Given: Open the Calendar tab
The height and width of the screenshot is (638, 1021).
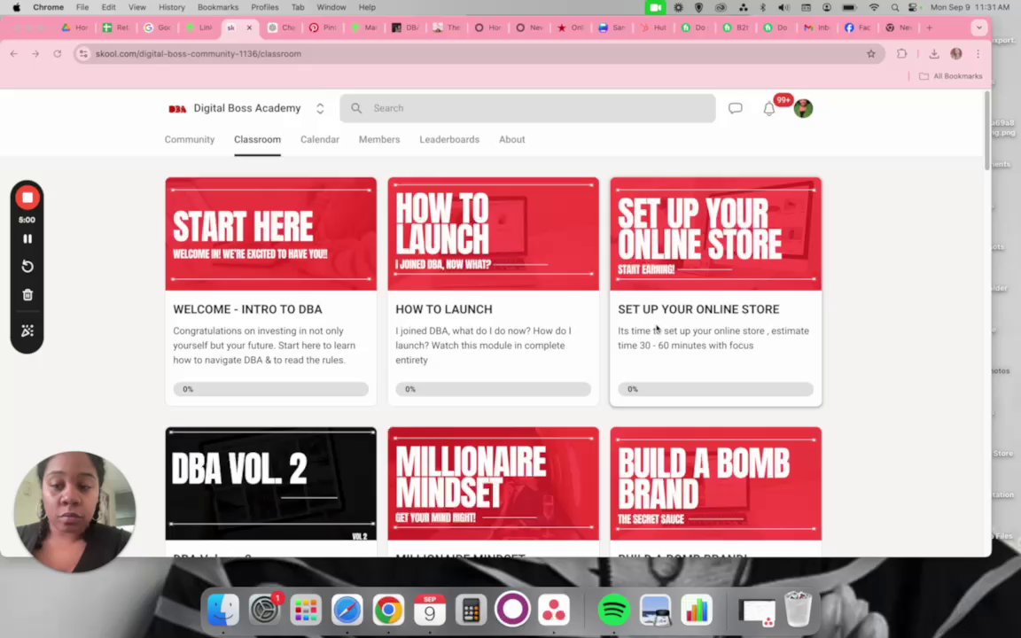Looking at the screenshot, I should [320, 139].
